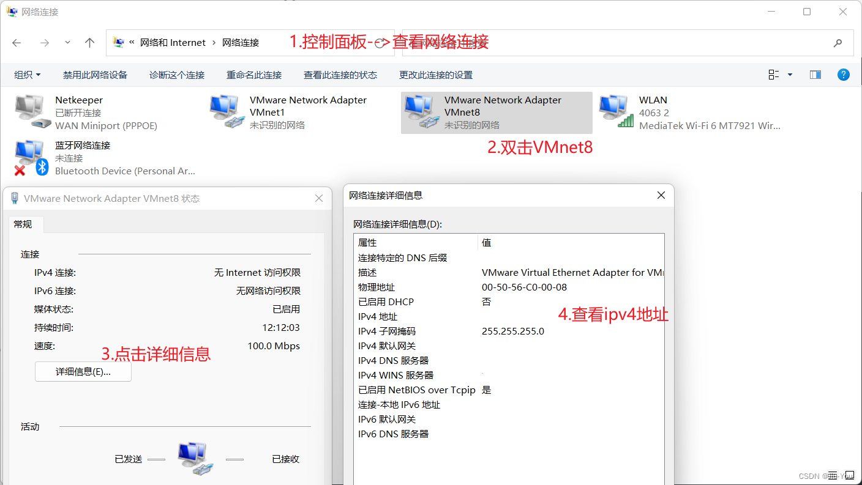
Task: Click 重命名此连接 in the toolbar
Action: (254, 75)
